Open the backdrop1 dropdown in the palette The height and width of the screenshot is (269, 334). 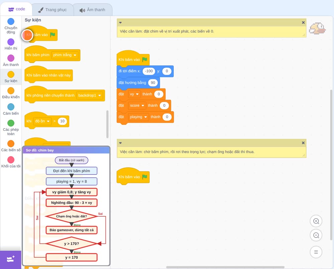pos(90,95)
